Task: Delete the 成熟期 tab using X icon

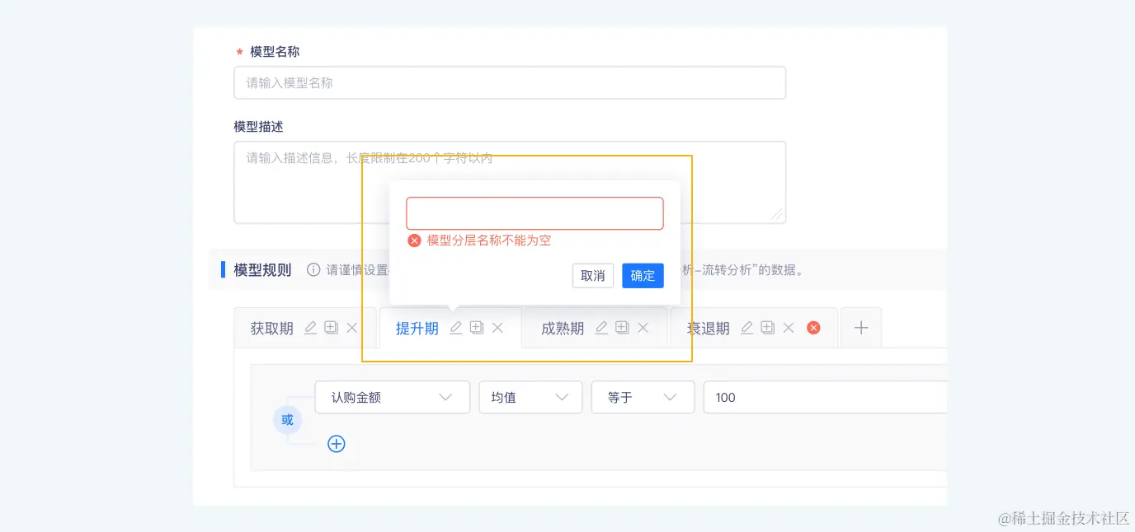Action: click(643, 328)
